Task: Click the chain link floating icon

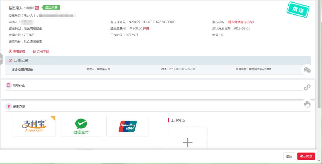Action: point(307,87)
